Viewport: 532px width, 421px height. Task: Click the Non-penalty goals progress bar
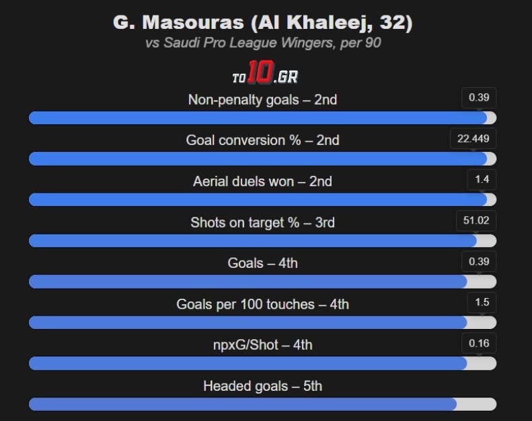point(262,118)
